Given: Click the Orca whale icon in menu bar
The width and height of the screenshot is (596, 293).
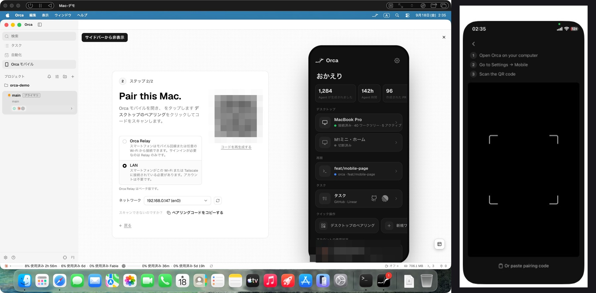Looking at the screenshot, I should (x=375, y=15).
